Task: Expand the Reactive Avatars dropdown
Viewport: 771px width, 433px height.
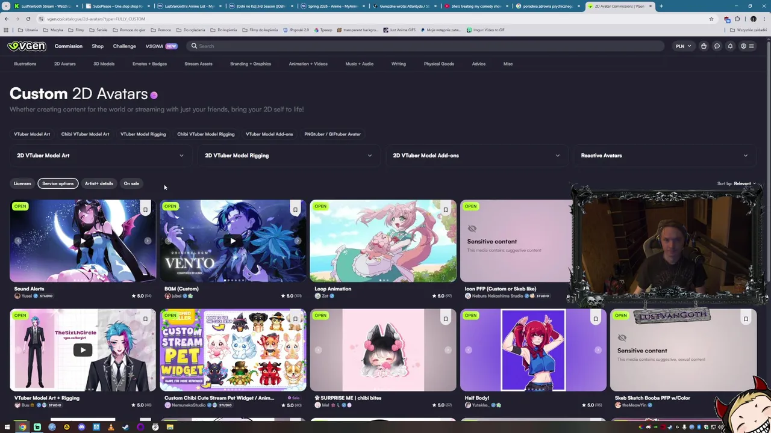Action: [664, 155]
